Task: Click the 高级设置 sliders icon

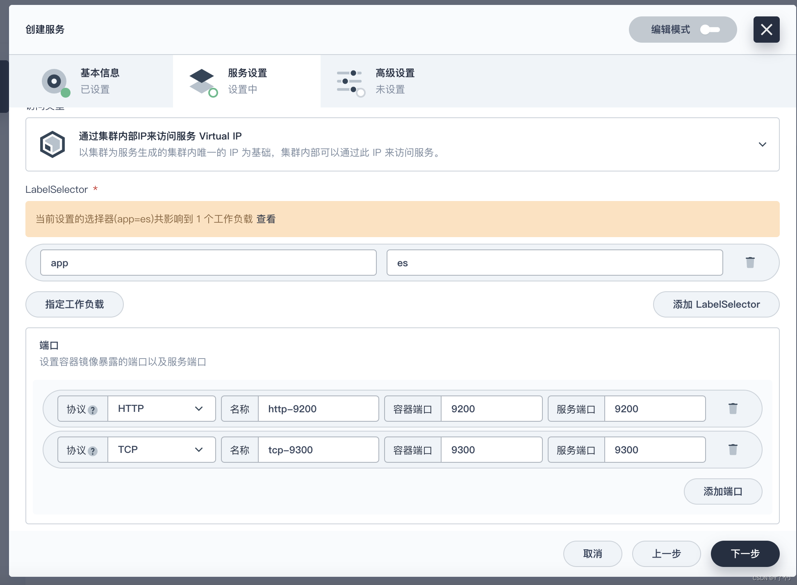Action: tap(350, 82)
